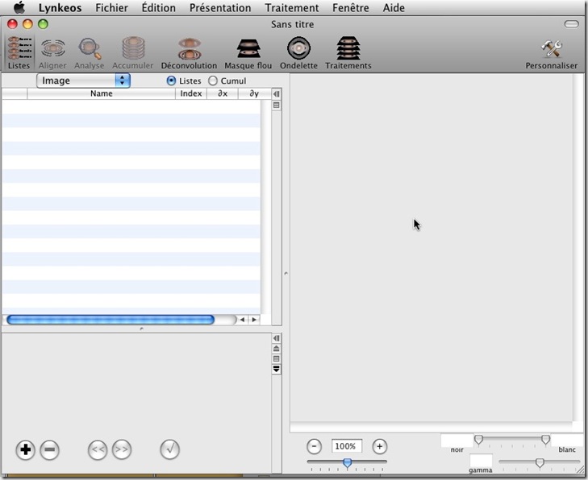The height and width of the screenshot is (480, 588).
Task: Open the Aligner tool
Action: click(52, 53)
